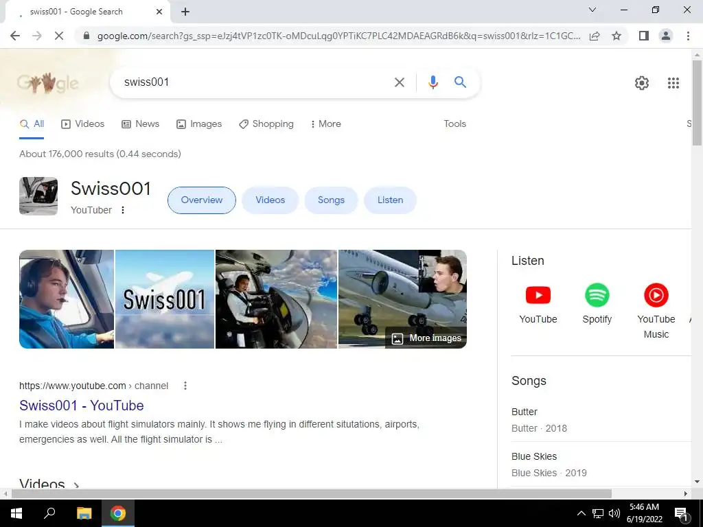703x527 pixels.
Task: Click the Chrome taskbar icon
Action: pyautogui.click(x=118, y=513)
